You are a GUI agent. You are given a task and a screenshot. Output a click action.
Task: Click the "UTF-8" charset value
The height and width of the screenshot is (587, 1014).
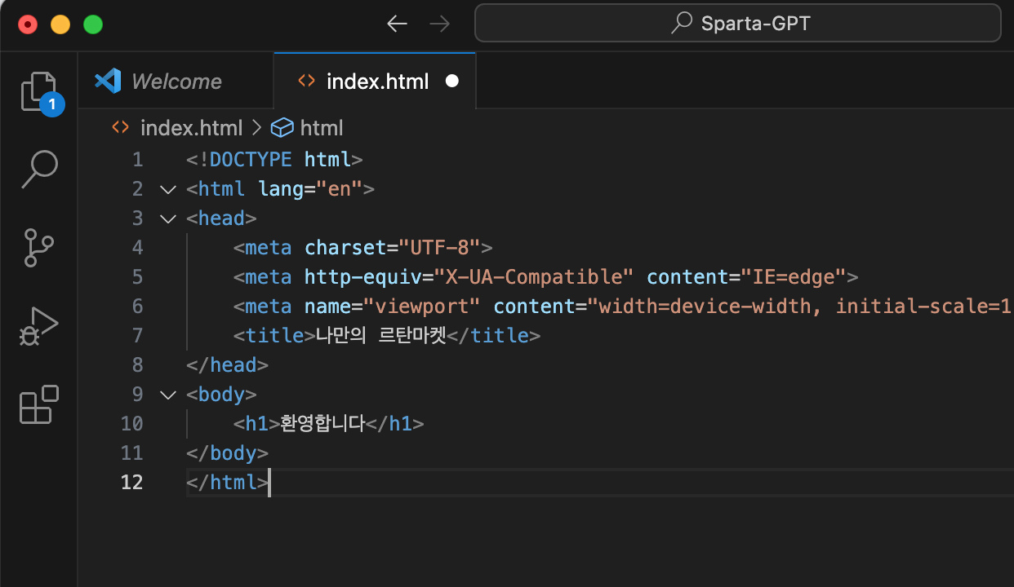tap(439, 248)
